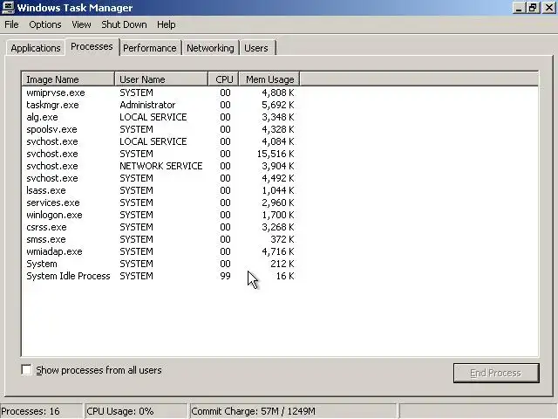Select the smss.exe process

tap(160, 239)
